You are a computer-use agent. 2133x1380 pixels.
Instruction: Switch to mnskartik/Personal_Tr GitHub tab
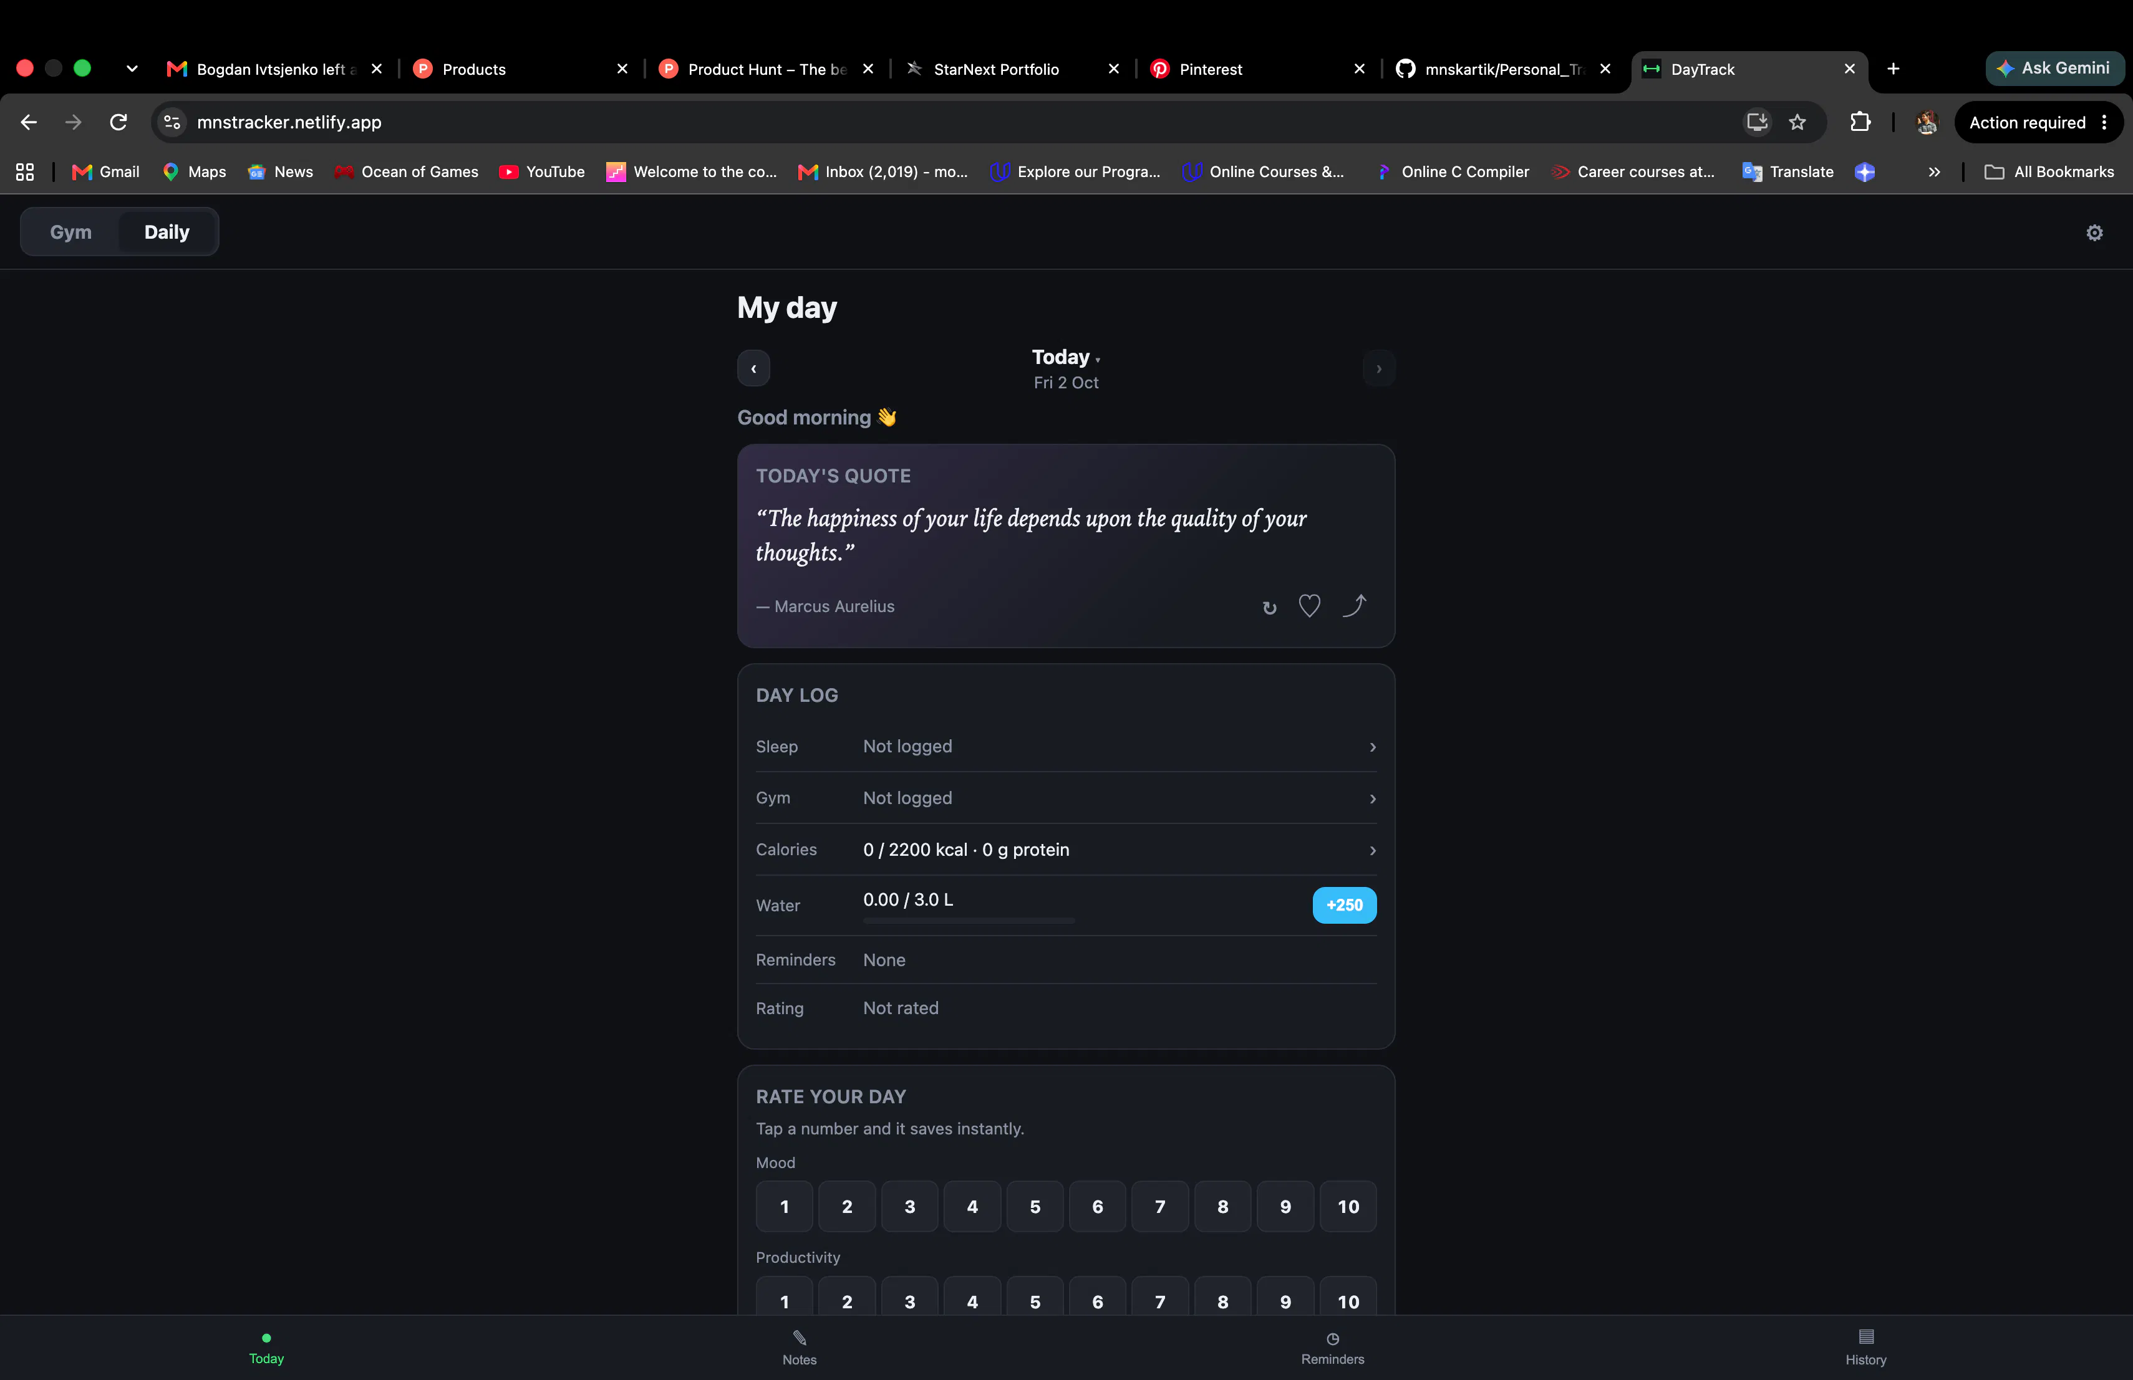pyautogui.click(x=1504, y=69)
